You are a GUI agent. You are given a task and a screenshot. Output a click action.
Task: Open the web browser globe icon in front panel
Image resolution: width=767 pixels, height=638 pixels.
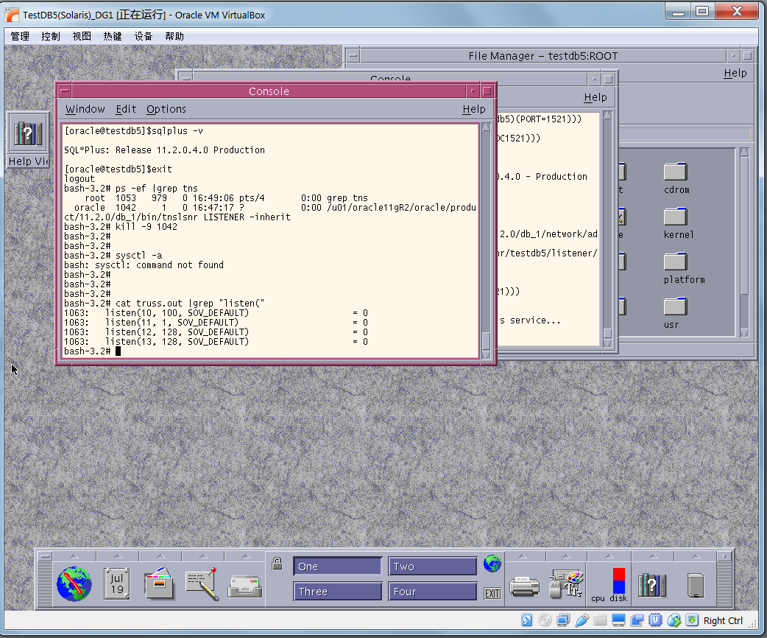point(74,583)
